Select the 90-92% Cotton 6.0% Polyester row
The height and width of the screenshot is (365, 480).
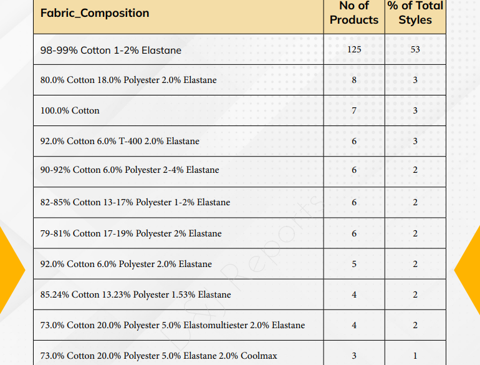(x=239, y=172)
